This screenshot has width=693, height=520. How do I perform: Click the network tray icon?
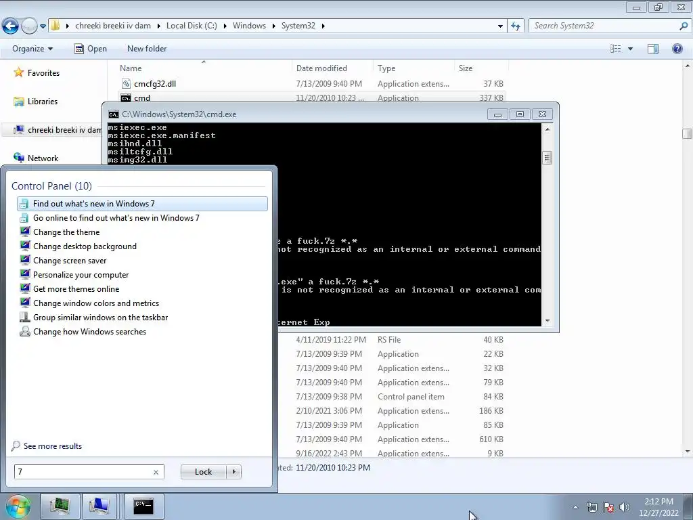[591, 507]
